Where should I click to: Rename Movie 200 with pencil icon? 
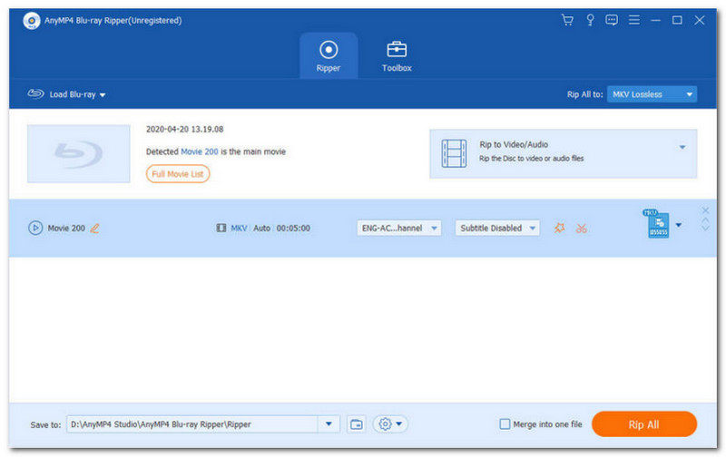95,228
